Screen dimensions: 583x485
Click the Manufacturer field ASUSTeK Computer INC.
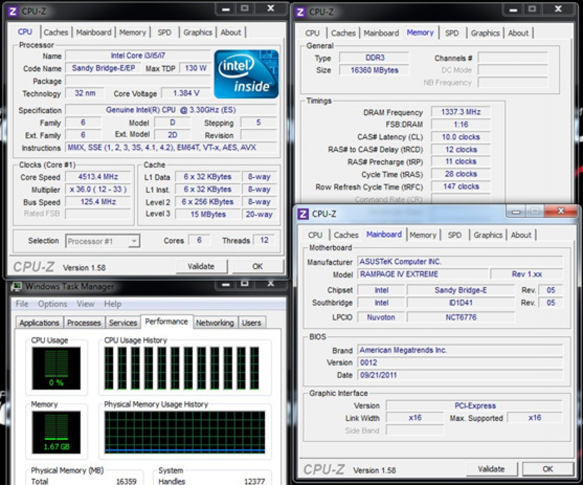tap(460, 262)
